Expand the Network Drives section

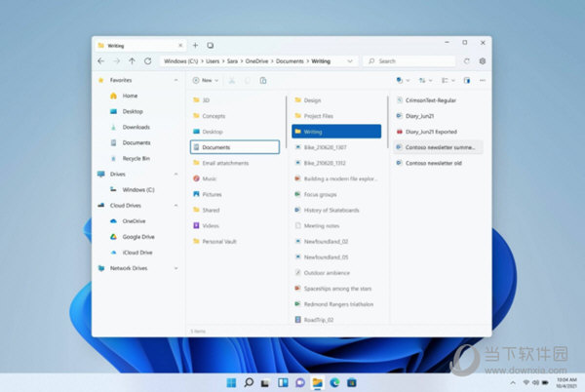point(175,268)
